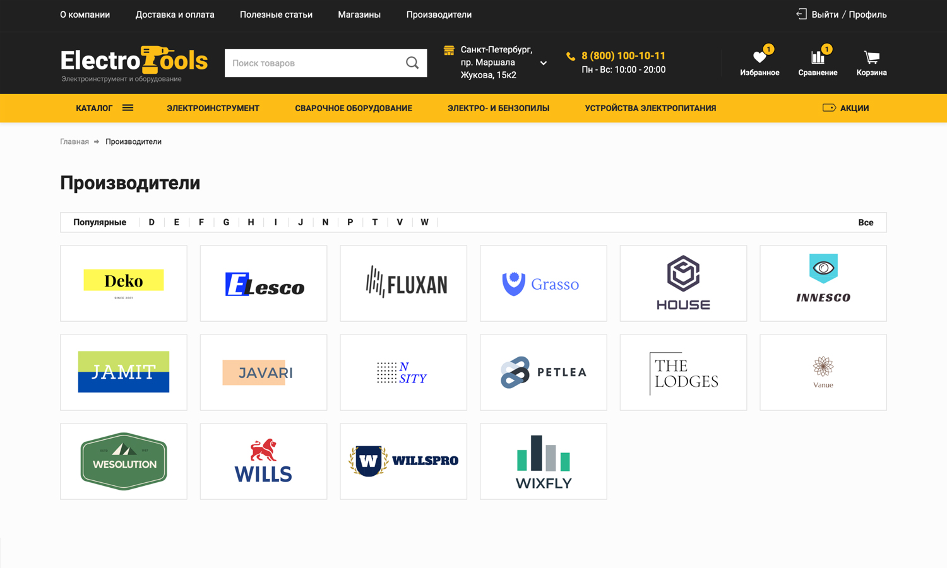Open the Избранное heart icon
The width and height of the screenshot is (947, 568).
coord(759,57)
